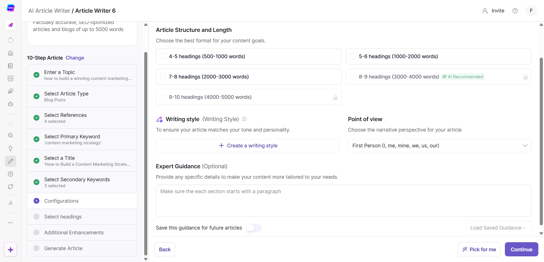Click the Writing style info icon
The image size is (544, 262).
pos(245,119)
